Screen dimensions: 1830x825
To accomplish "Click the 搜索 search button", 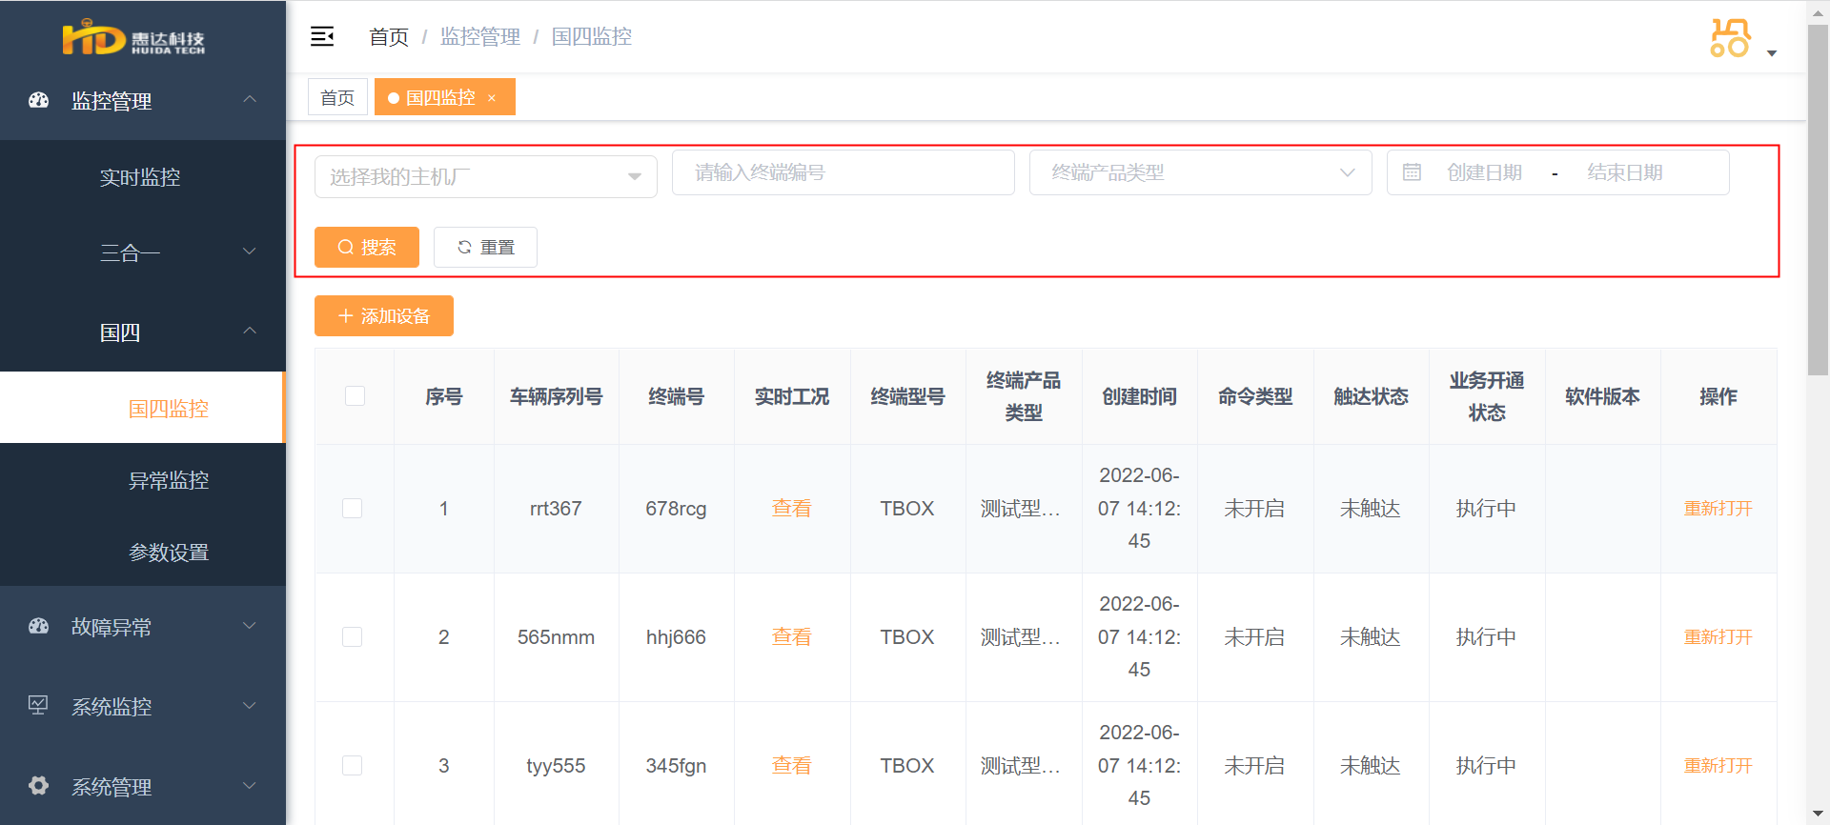I will pos(367,247).
